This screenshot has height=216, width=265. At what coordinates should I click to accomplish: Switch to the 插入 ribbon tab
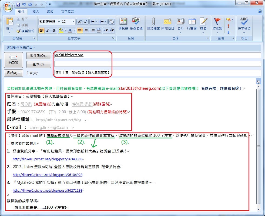[35, 12]
